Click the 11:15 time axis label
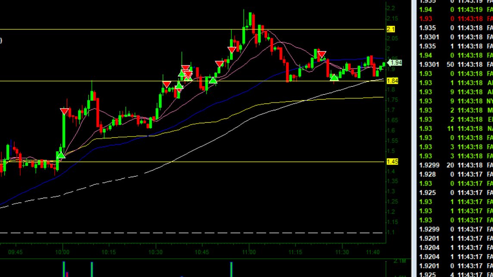This screenshot has width=493, height=277. 295,252
